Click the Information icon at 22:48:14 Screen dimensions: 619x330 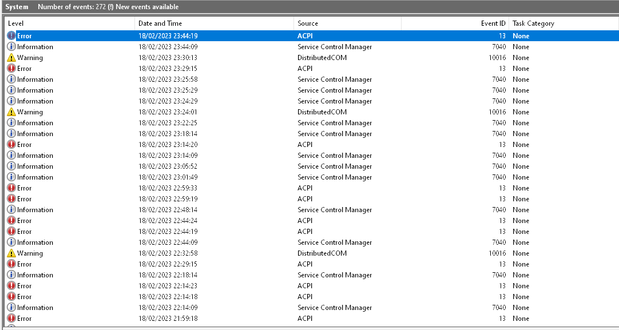[x=11, y=210]
